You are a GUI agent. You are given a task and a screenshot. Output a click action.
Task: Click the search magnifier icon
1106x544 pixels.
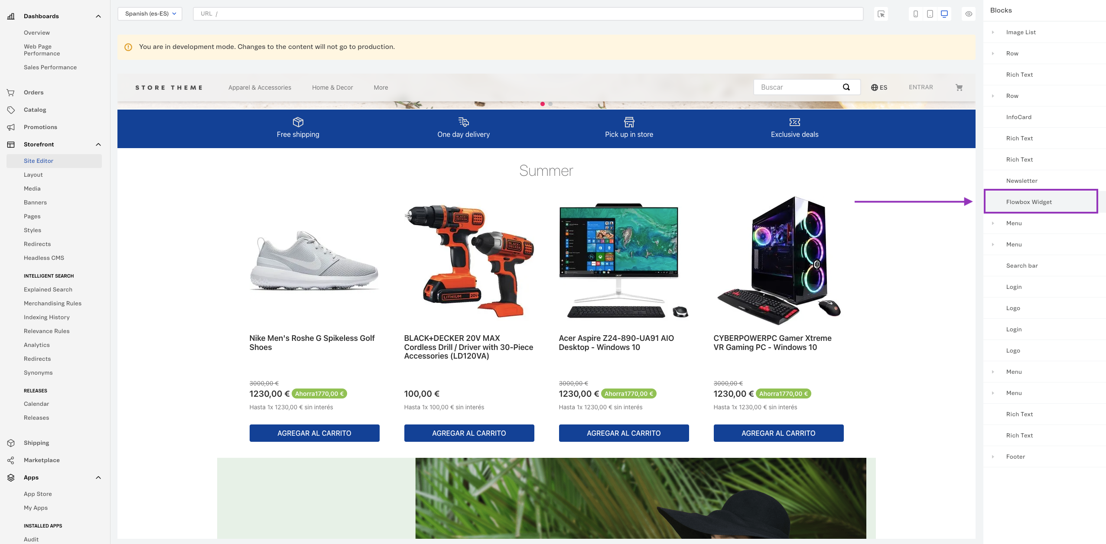[x=846, y=87]
